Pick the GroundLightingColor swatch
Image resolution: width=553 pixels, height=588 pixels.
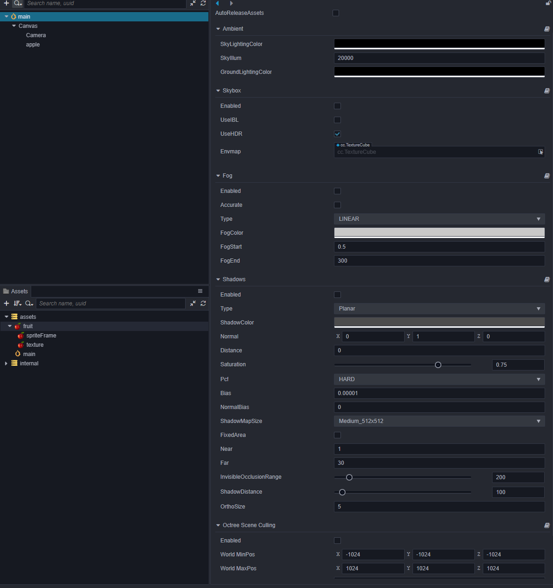tap(439, 72)
